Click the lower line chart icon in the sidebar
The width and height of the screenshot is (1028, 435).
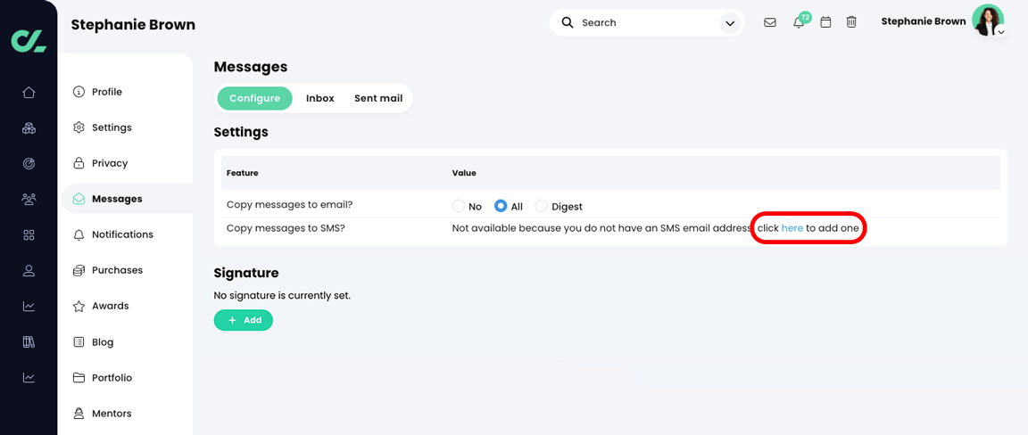tap(29, 377)
